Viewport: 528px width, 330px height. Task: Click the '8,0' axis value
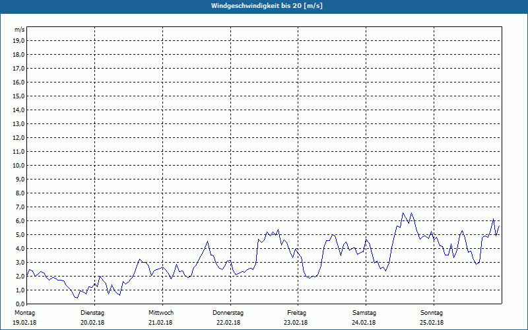pyautogui.click(x=20, y=193)
